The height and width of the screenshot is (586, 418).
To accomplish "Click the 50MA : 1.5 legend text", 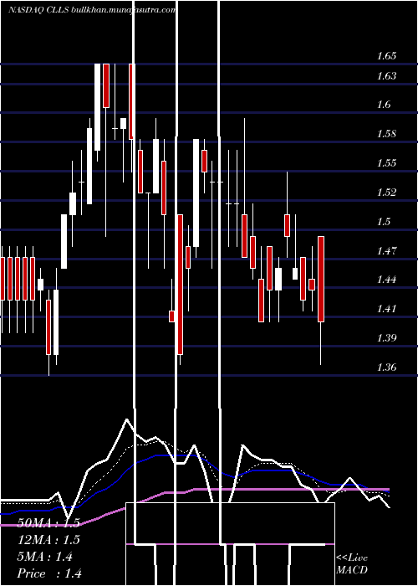I will coord(48,523).
